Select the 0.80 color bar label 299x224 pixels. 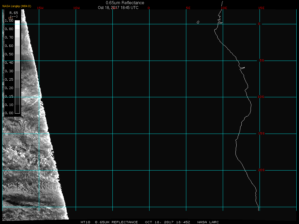[9, 29]
